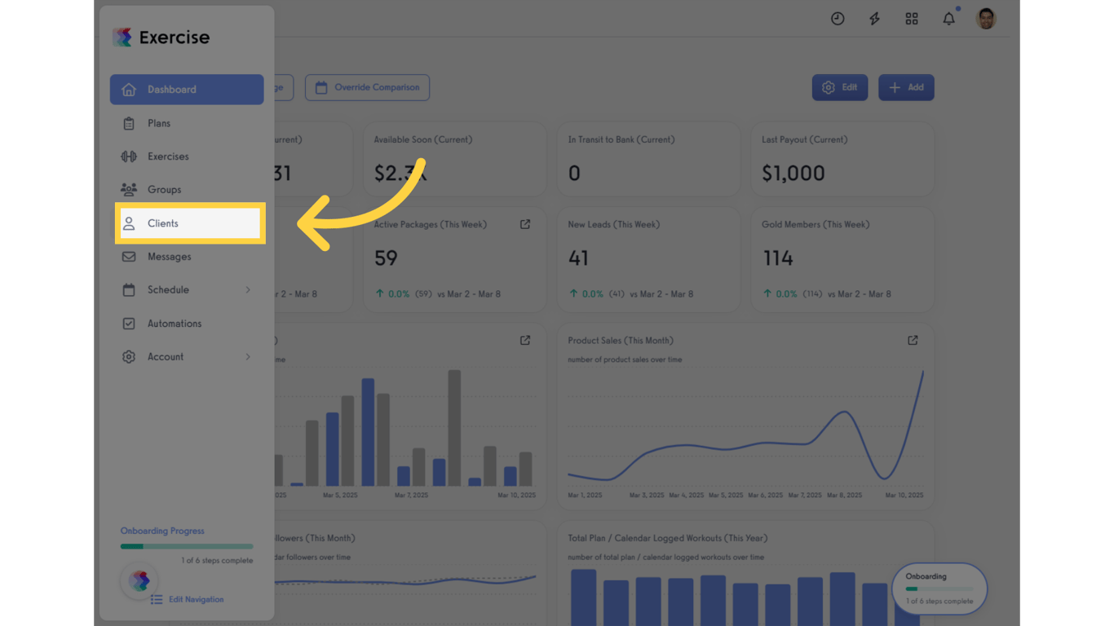The width and height of the screenshot is (1114, 626).
Task: Click the Override Comparison button
Action: [x=367, y=87]
